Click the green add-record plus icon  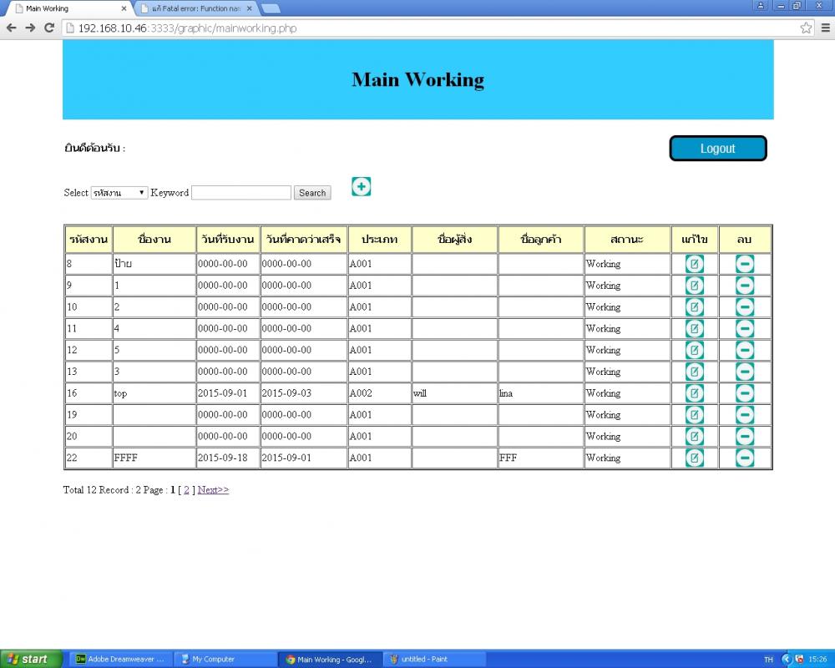(x=361, y=186)
